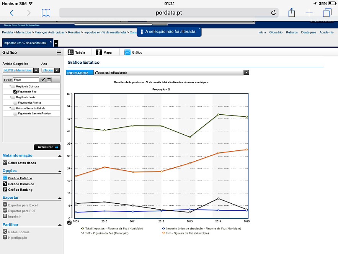Image resolution: width=338 pixels, height=254 pixels.
Task: Clear the filter using the trash icon
Action: pos(49,80)
